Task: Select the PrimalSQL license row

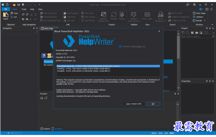Action: coord(108,68)
